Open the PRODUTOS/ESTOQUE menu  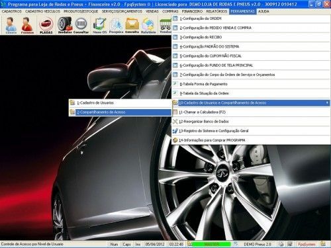click(81, 11)
